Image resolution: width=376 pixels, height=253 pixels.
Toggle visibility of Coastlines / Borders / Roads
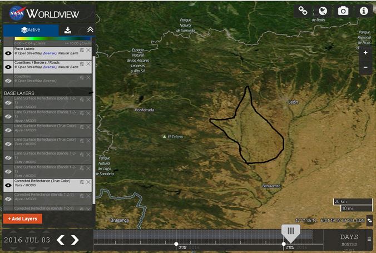(x=8, y=66)
